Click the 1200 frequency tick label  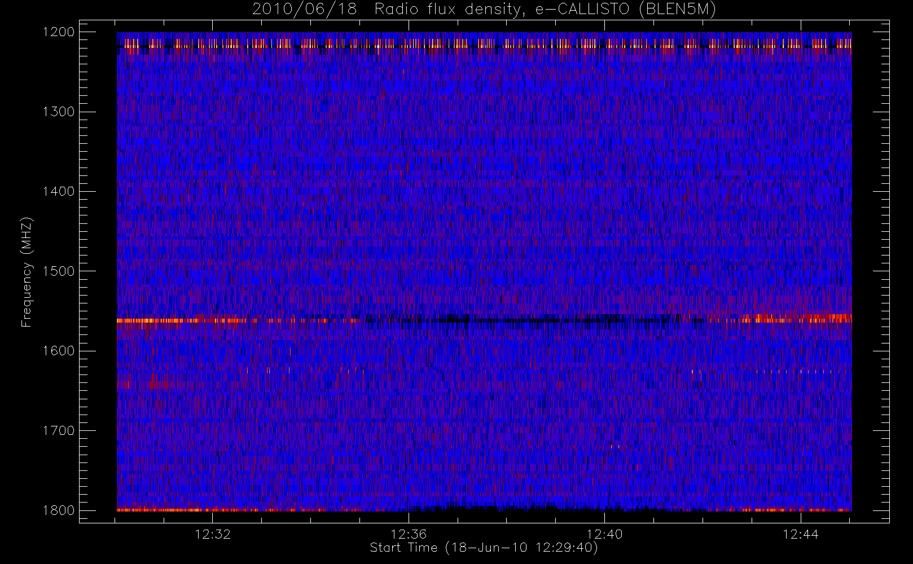pyautogui.click(x=59, y=32)
